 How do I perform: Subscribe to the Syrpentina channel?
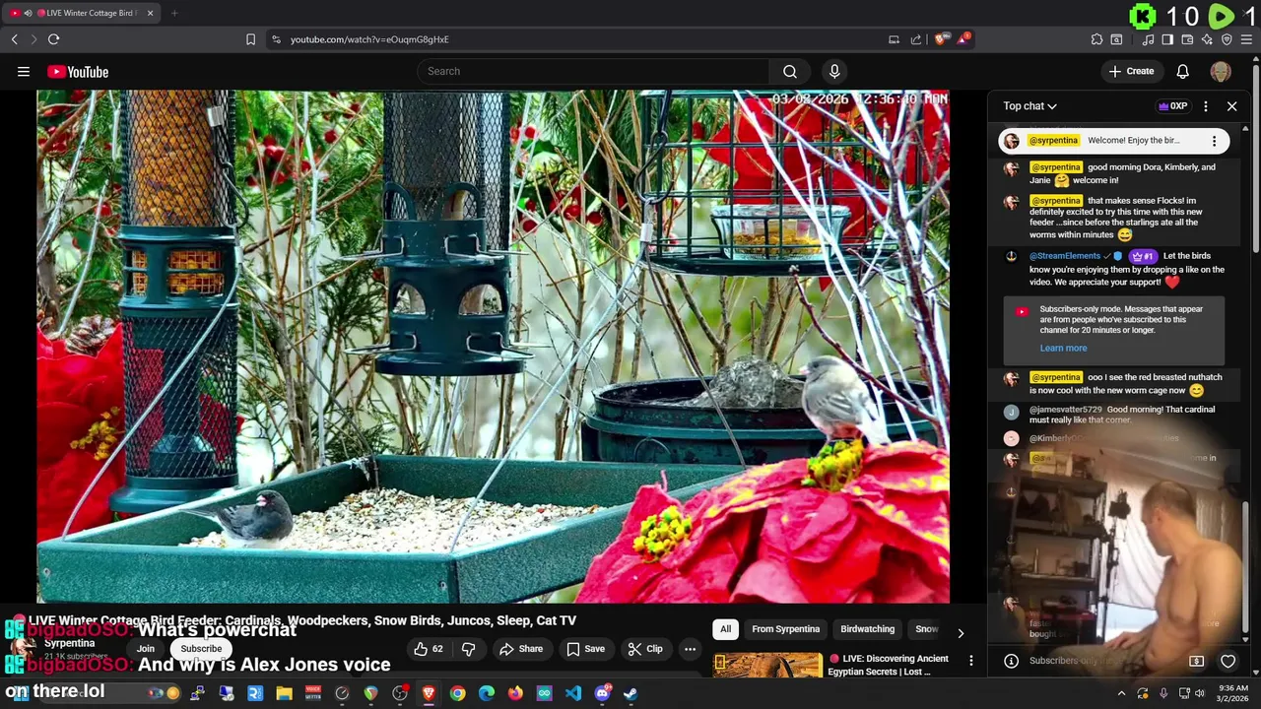pyautogui.click(x=201, y=649)
